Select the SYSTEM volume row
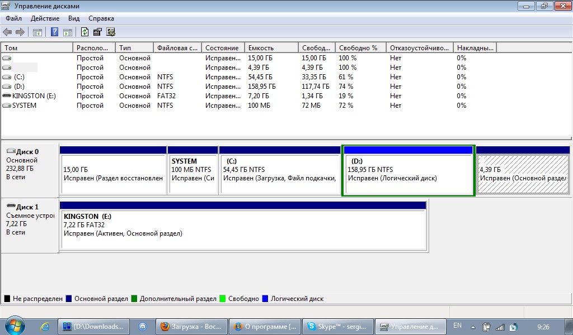This screenshot has width=573, height=335. [248, 106]
